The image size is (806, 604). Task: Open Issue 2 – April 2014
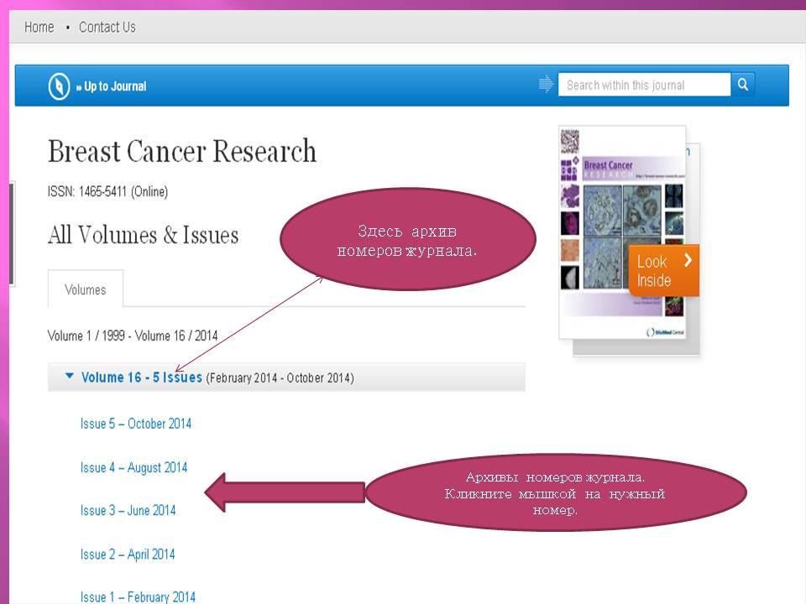(128, 554)
